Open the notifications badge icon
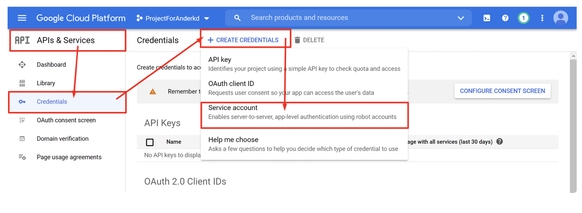This screenshot has width=582, height=213. pos(524,18)
